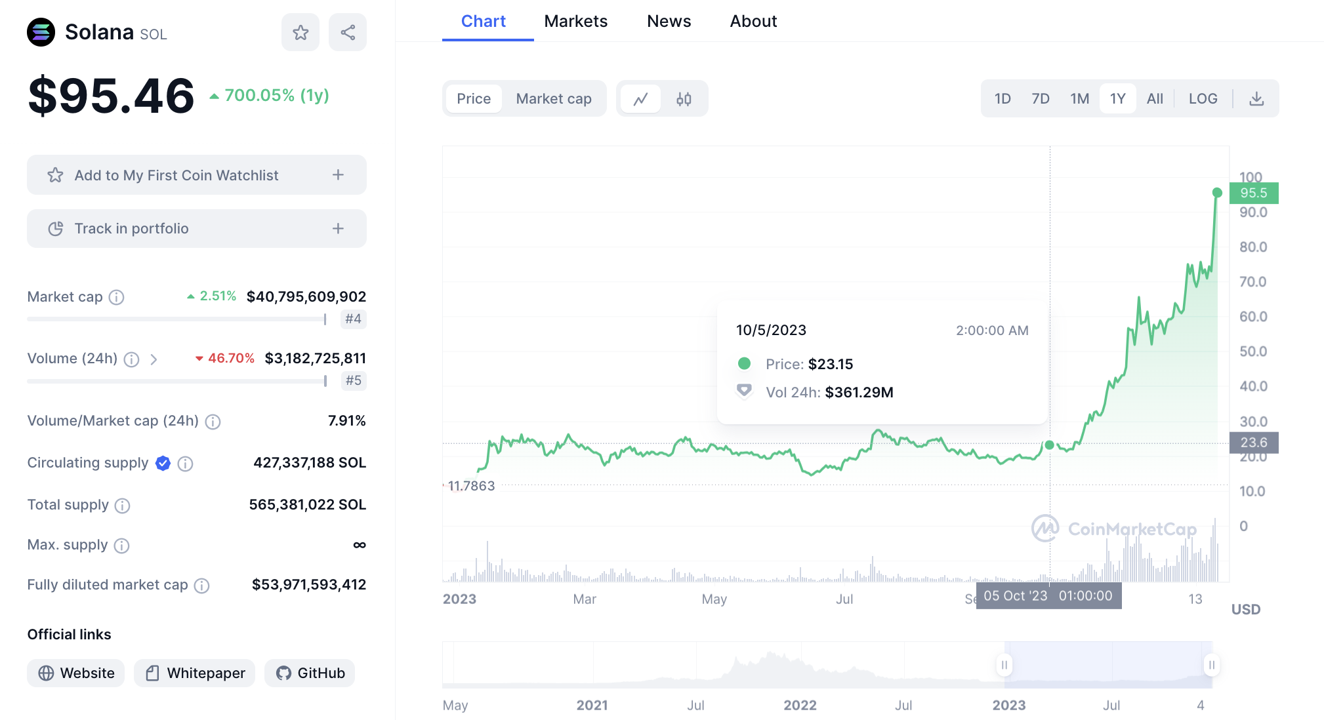The height and width of the screenshot is (720, 1324).
Task: Select Market cap chart mode
Action: coord(553,99)
